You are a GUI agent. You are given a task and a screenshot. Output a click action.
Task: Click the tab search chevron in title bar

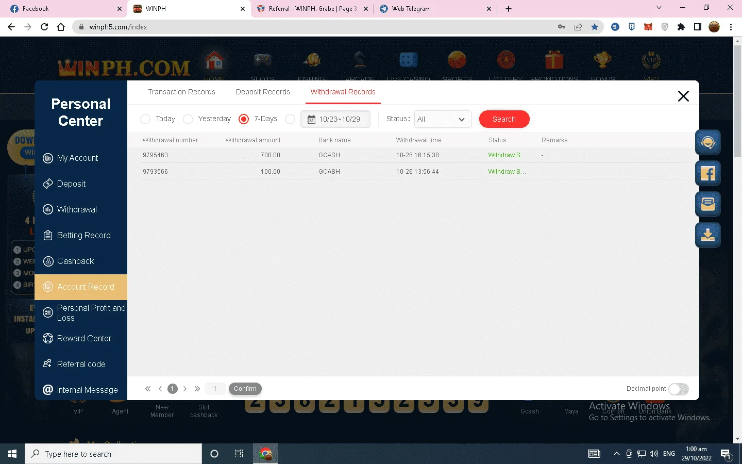point(659,8)
